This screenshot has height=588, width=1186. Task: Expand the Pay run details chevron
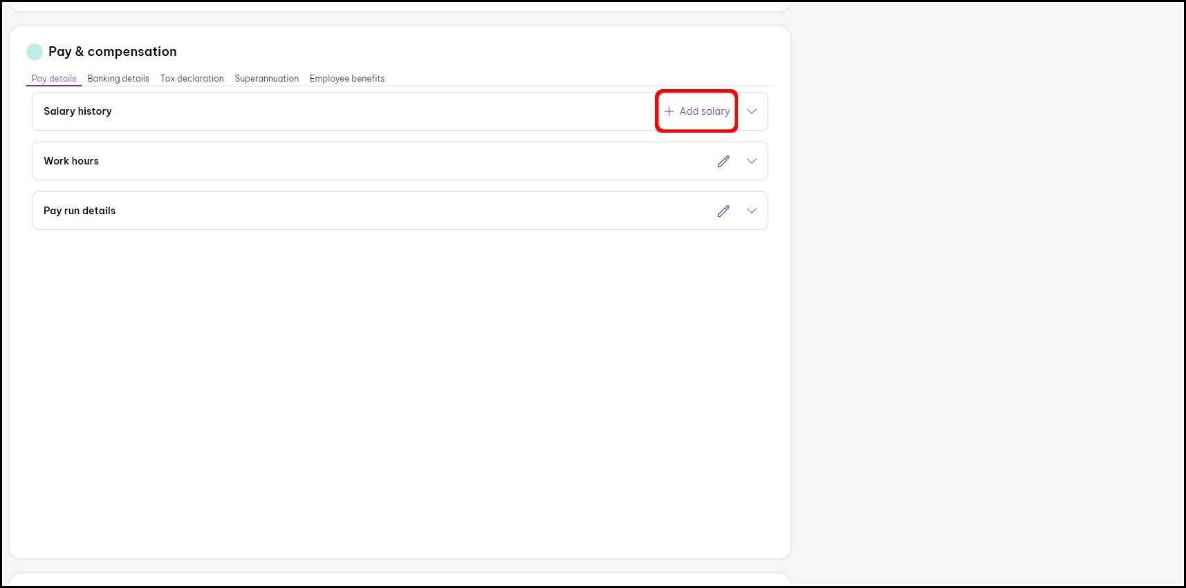(x=752, y=211)
